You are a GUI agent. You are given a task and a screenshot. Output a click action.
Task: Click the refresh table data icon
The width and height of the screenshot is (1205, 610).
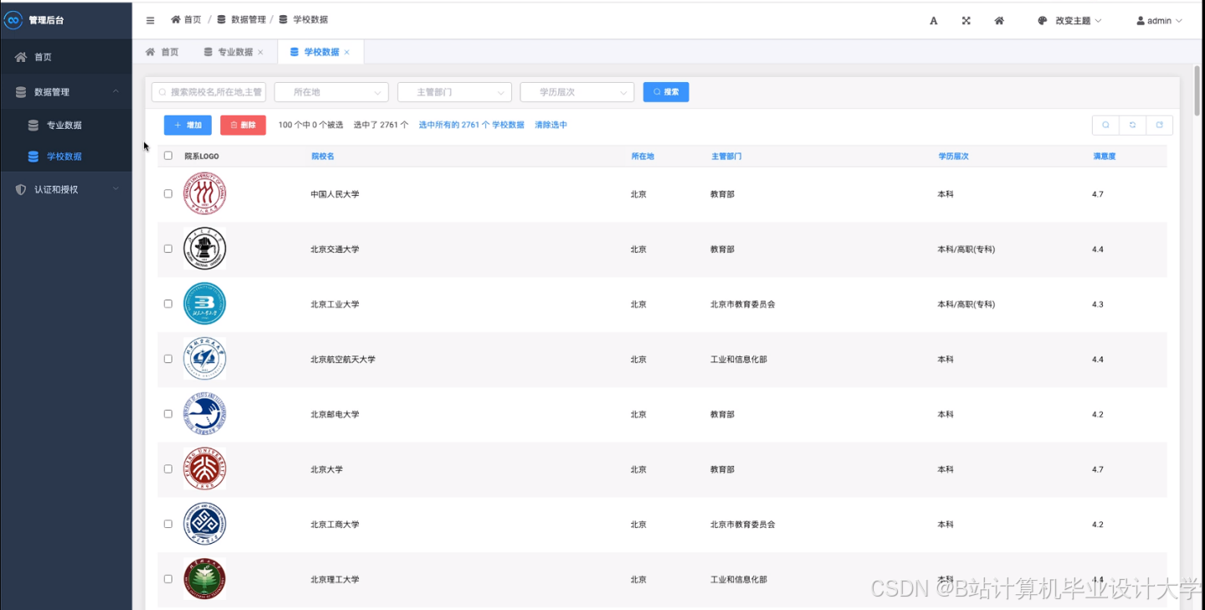1132,125
